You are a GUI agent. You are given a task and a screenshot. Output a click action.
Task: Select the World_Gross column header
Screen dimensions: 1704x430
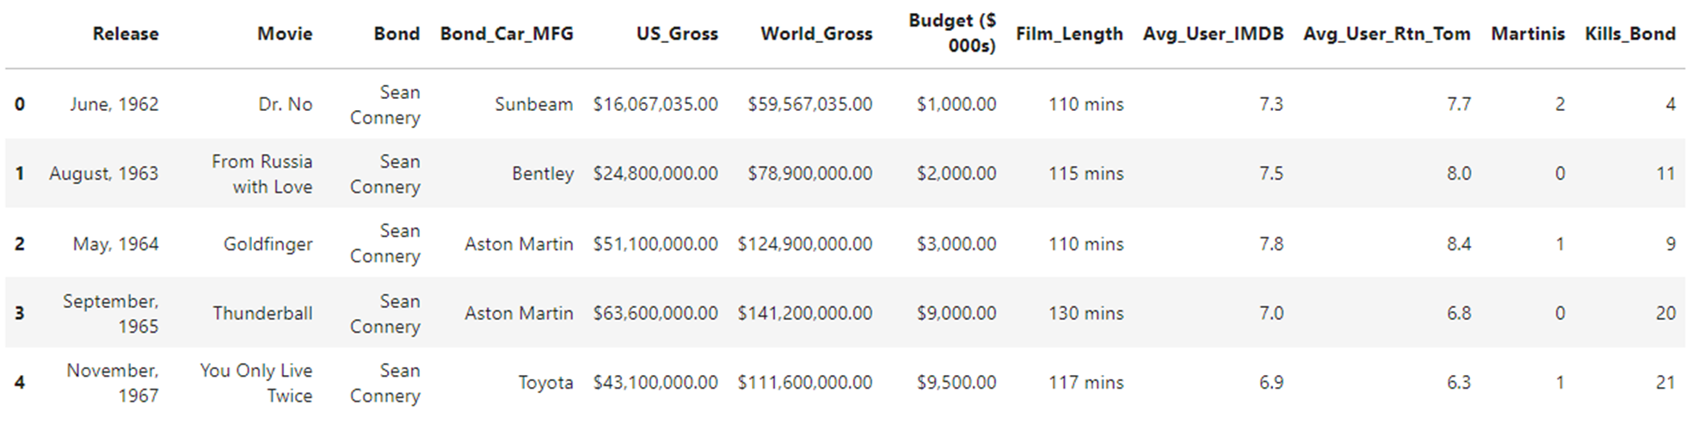click(x=816, y=34)
